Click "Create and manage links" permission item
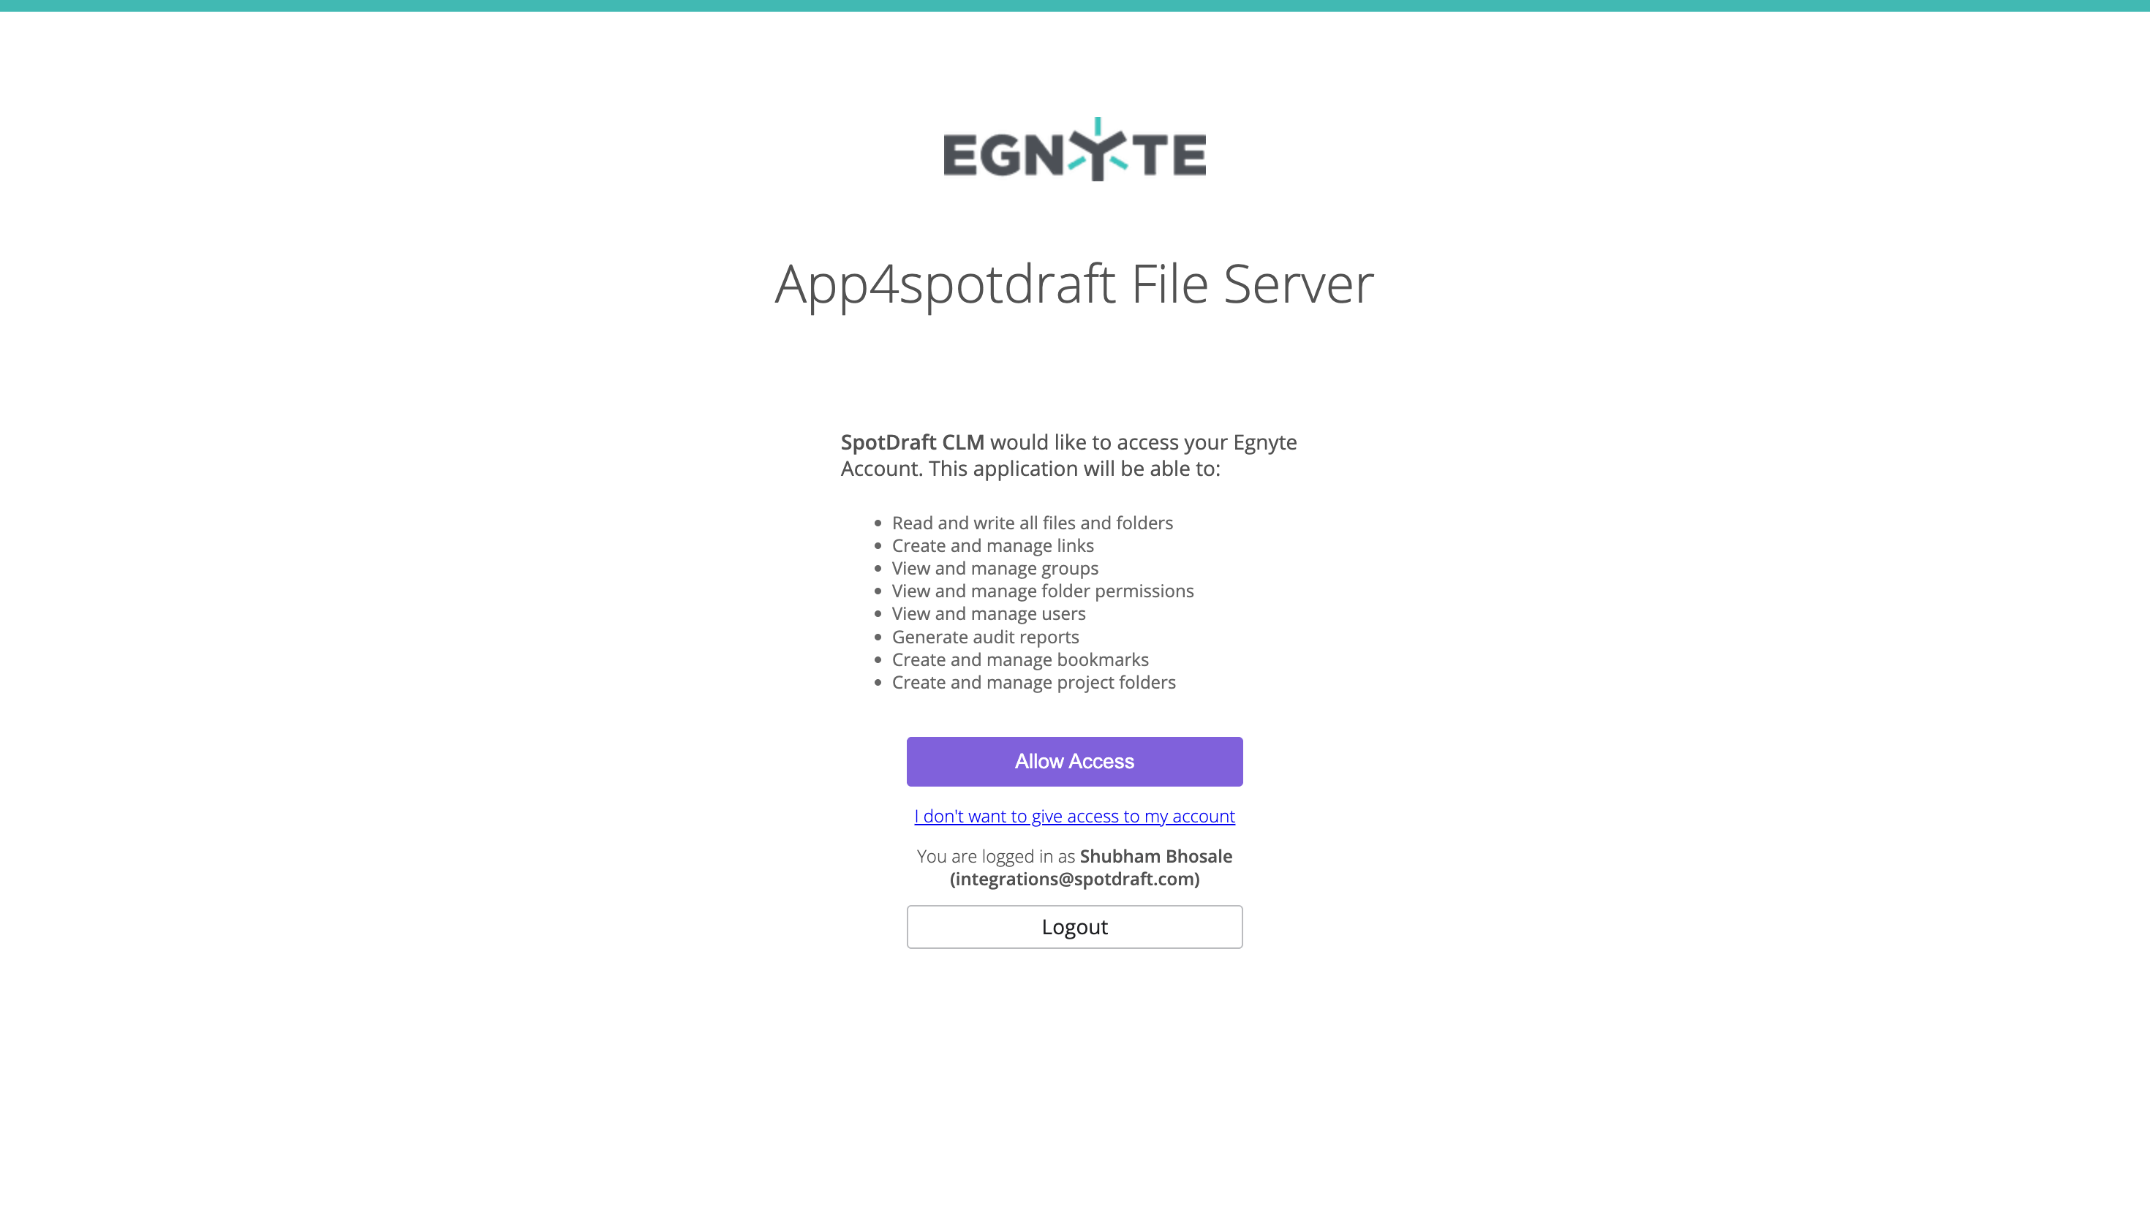The height and width of the screenshot is (1215, 2150). pyautogui.click(x=992, y=546)
